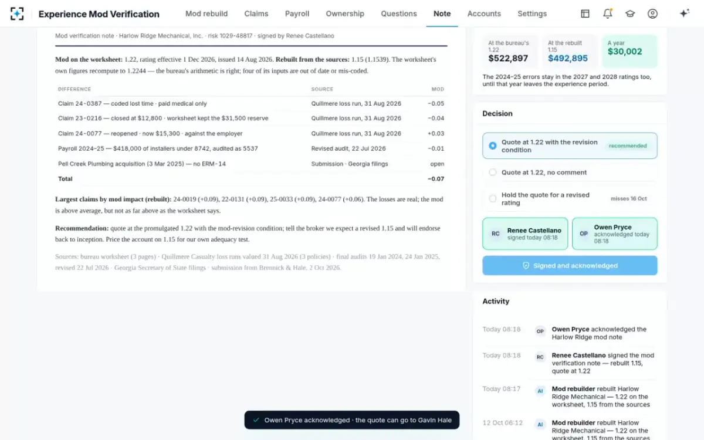Open the graduation cap learning icon
The width and height of the screenshot is (704, 440).
click(630, 13)
